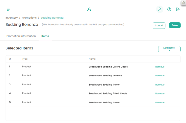Remove Beechwood Bedding Fitted Sheets
Viewport: 186px width, 123px height.
pos(160,94)
